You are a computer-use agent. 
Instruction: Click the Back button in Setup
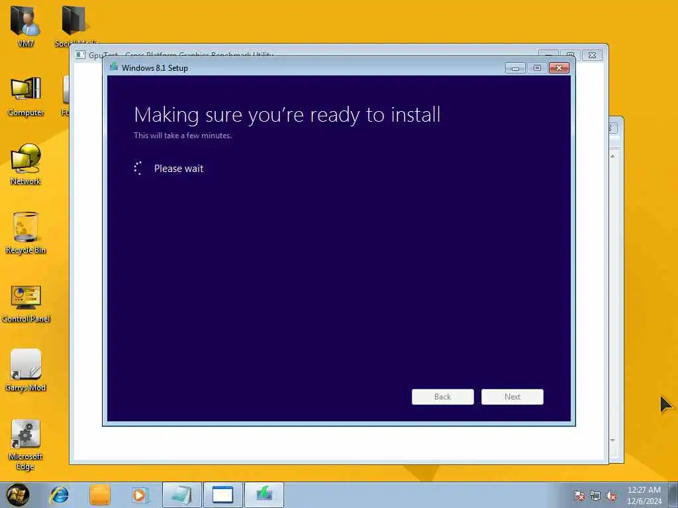(x=443, y=397)
